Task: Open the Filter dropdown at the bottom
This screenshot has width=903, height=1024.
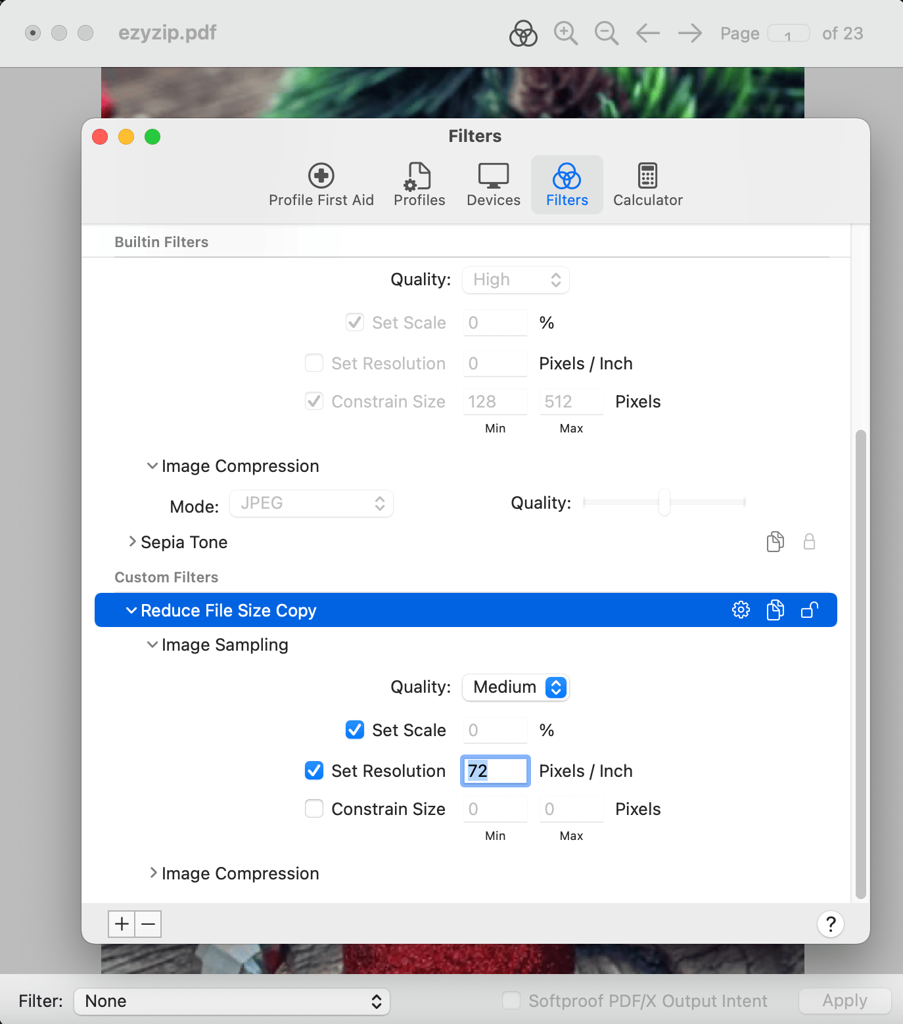Action: tap(232, 1001)
